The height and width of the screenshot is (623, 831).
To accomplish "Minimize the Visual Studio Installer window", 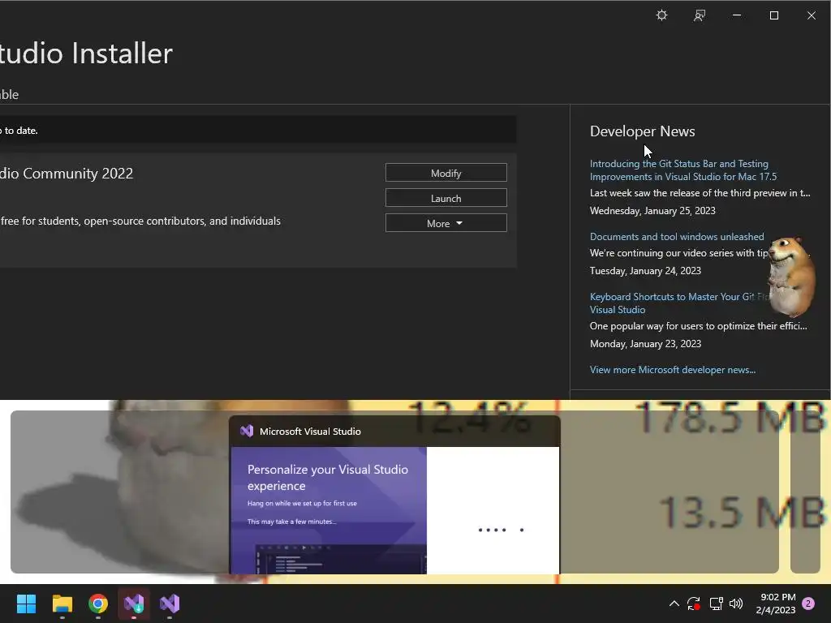I will tap(737, 15).
